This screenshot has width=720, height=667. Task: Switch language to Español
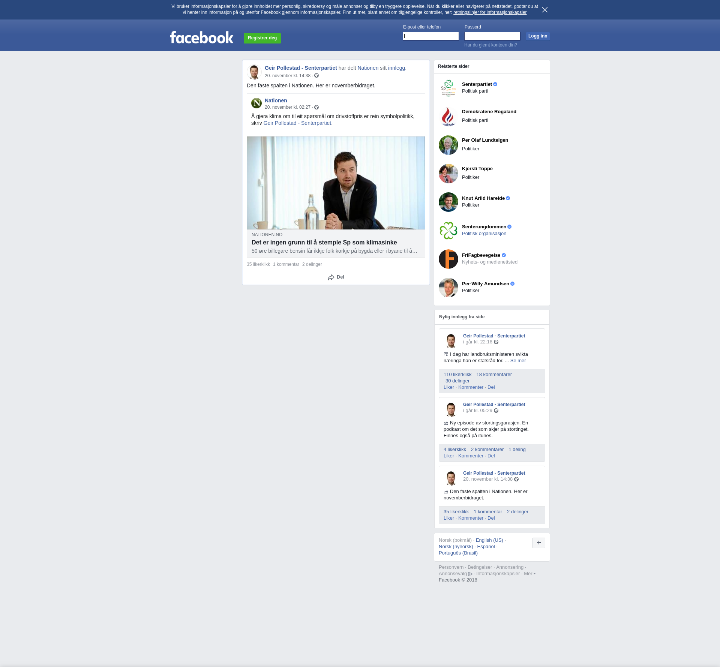coord(486,547)
